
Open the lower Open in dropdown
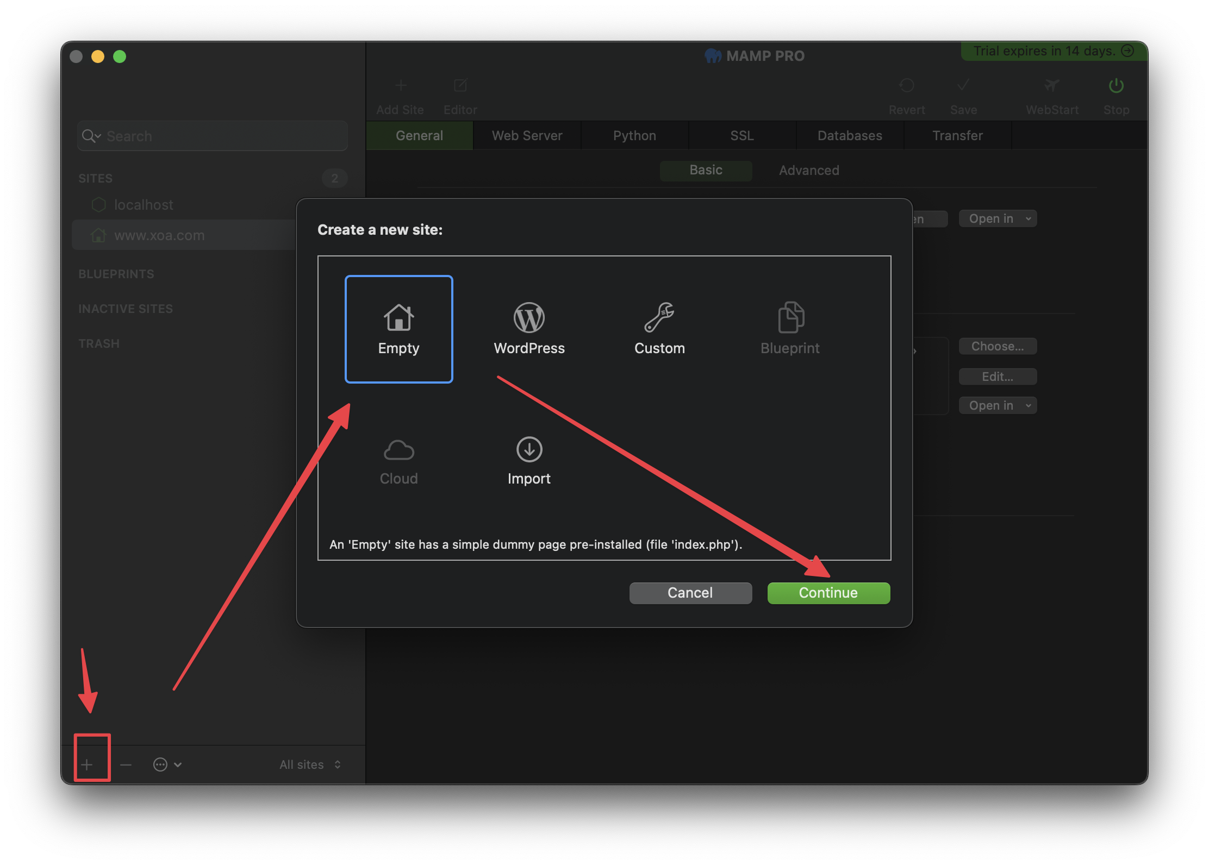[998, 405]
